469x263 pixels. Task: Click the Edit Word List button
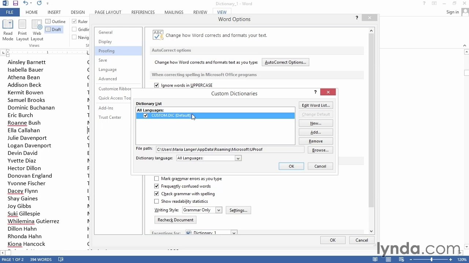[x=316, y=106]
